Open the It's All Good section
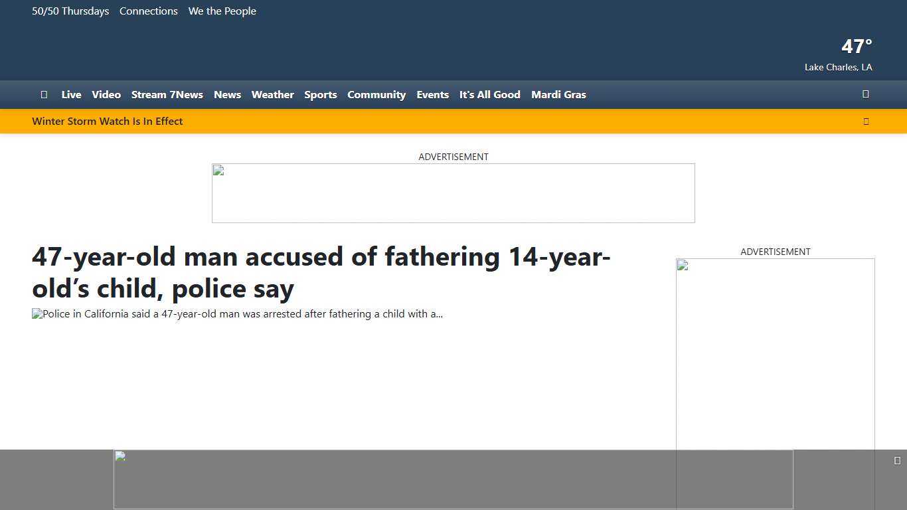The width and height of the screenshot is (907, 510). tap(489, 94)
